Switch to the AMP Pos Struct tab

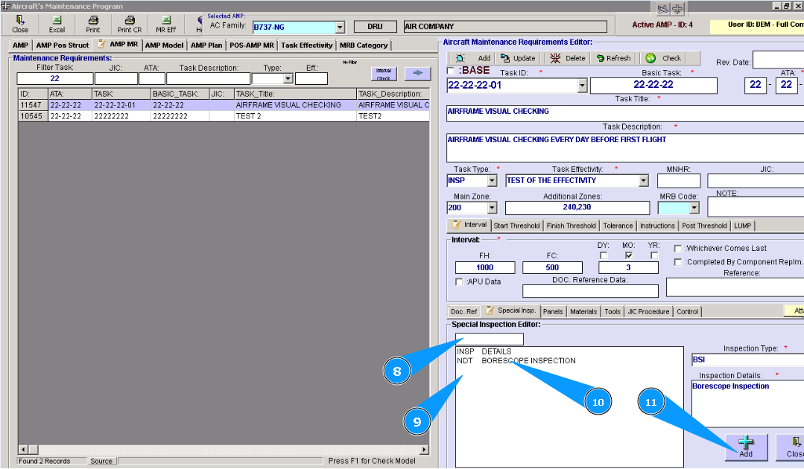pos(63,45)
